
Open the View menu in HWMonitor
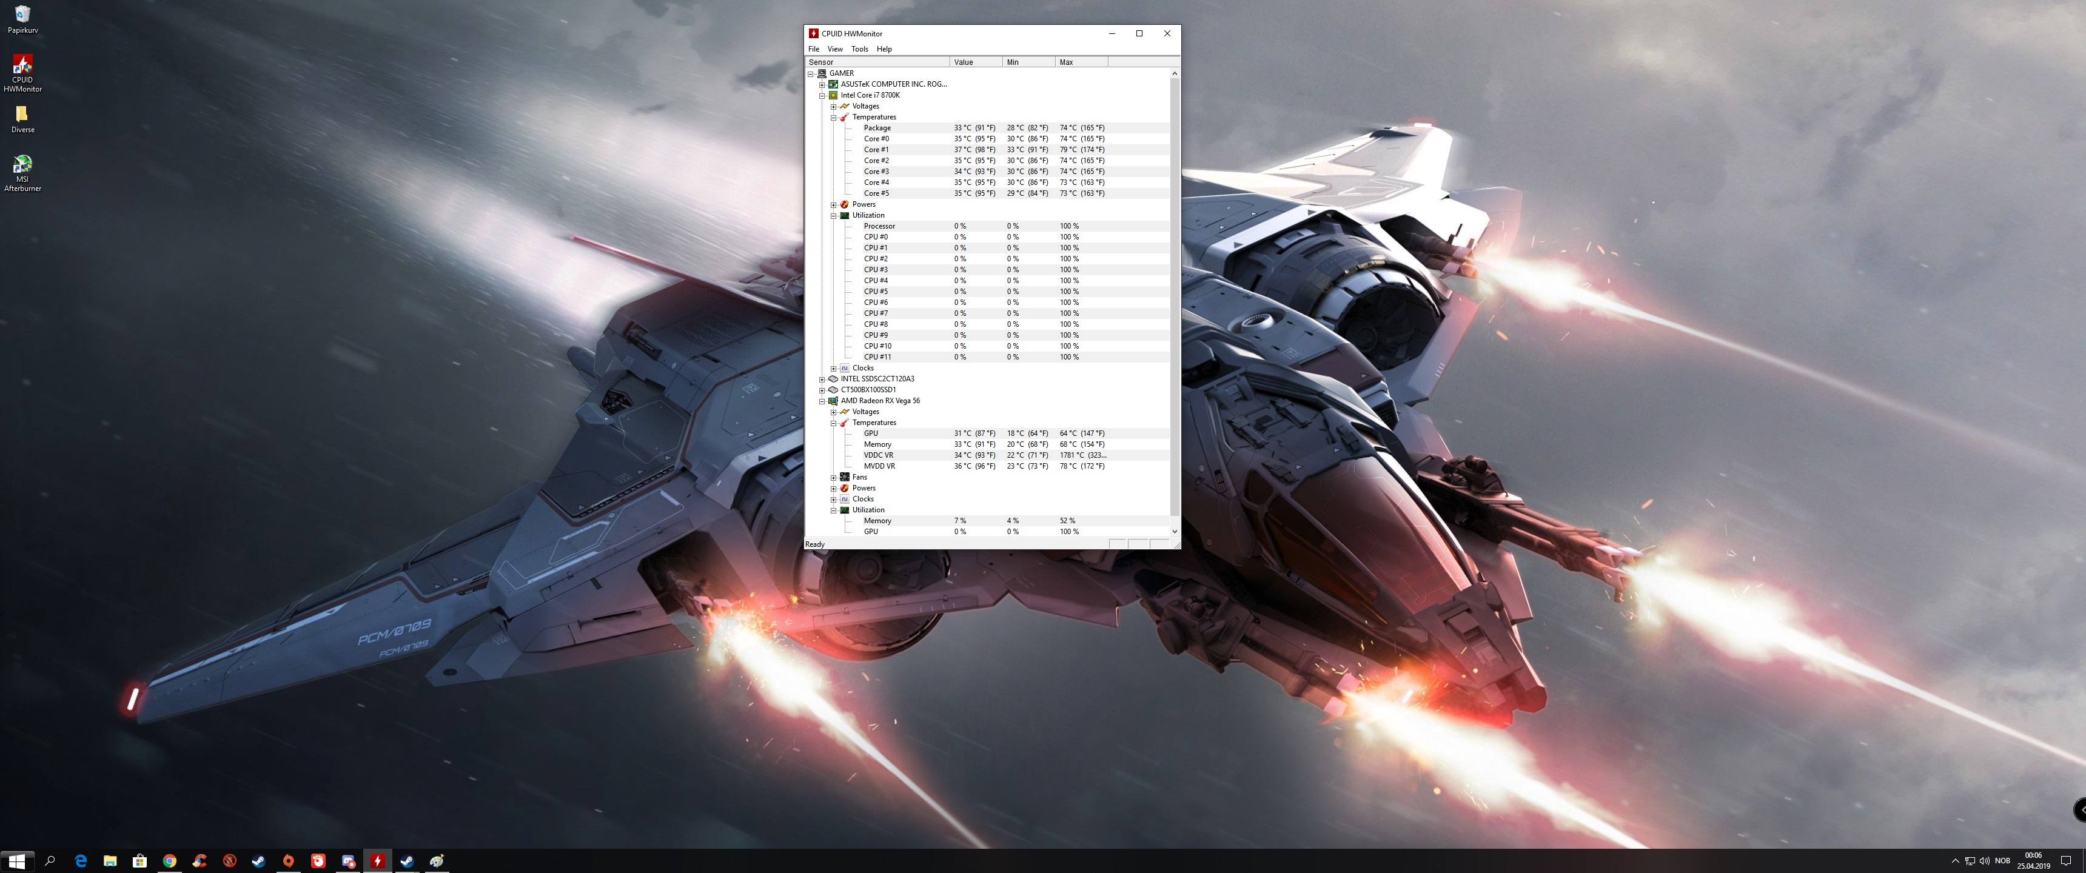click(835, 48)
